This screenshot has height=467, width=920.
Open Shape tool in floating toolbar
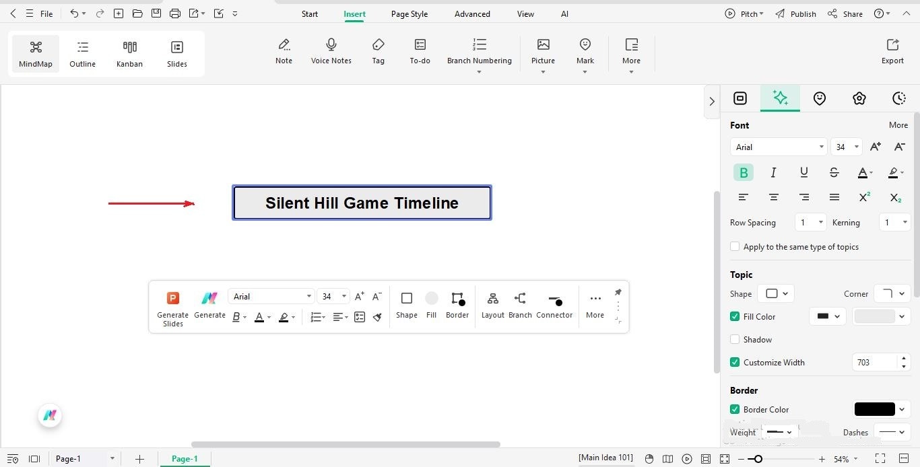coord(407,305)
